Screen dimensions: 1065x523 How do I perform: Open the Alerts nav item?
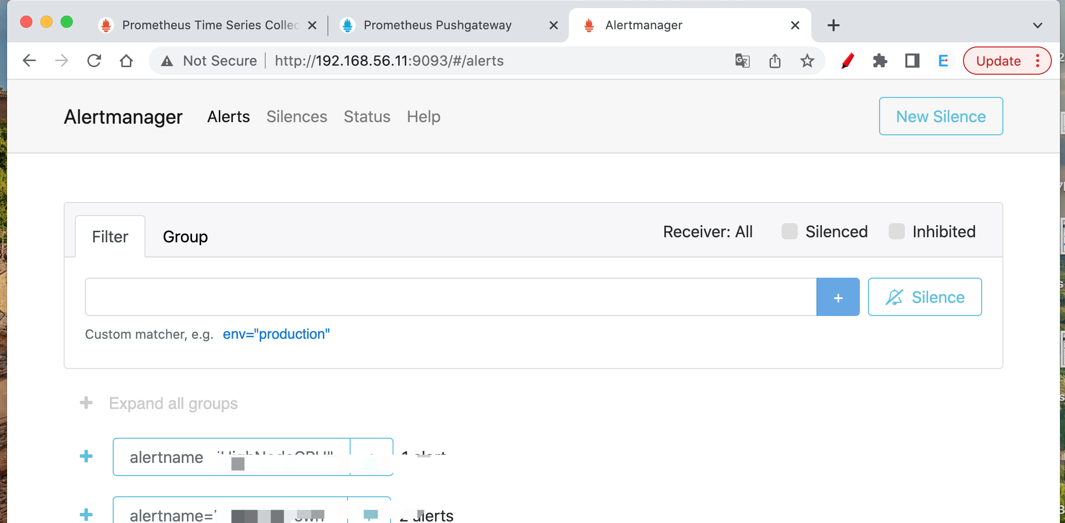pyautogui.click(x=228, y=117)
